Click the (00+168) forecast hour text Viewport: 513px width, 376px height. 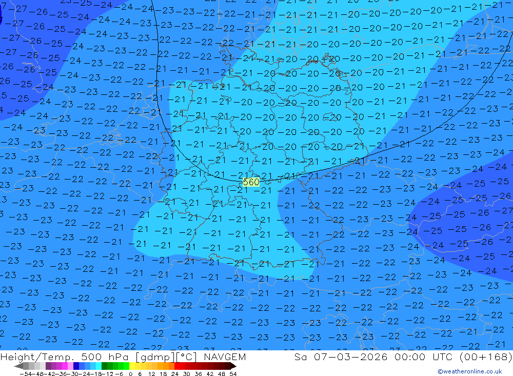pos(485,357)
